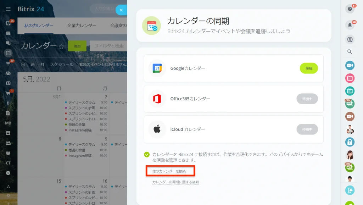The height and width of the screenshot is (205, 363).
Task: Select the calendar icon in left sidebar
Action: [8, 53]
